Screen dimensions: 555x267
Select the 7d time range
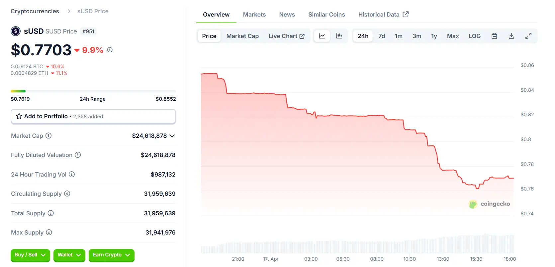point(382,36)
